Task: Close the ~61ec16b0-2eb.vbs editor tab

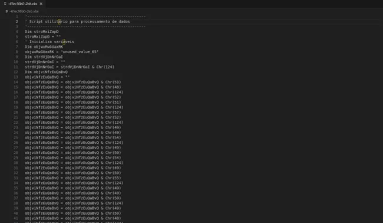Action: (41, 4)
